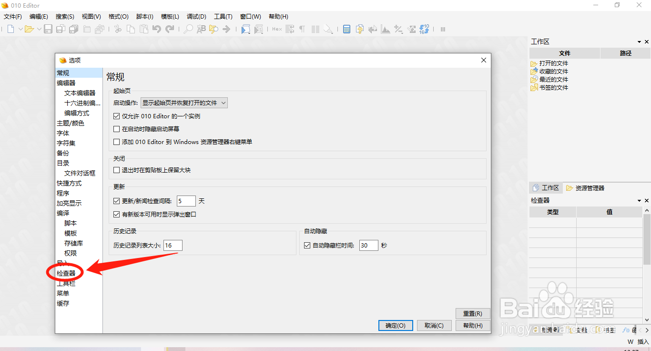Click the Run Script toolbar icon

245,29
